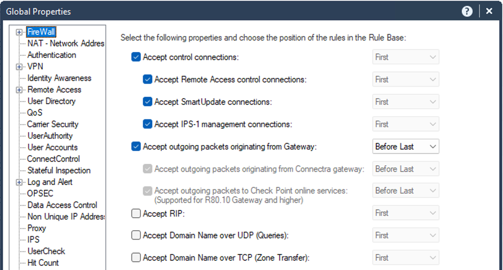
Task: Open position dropdown for Accept control connections
Action: [x=405, y=57]
